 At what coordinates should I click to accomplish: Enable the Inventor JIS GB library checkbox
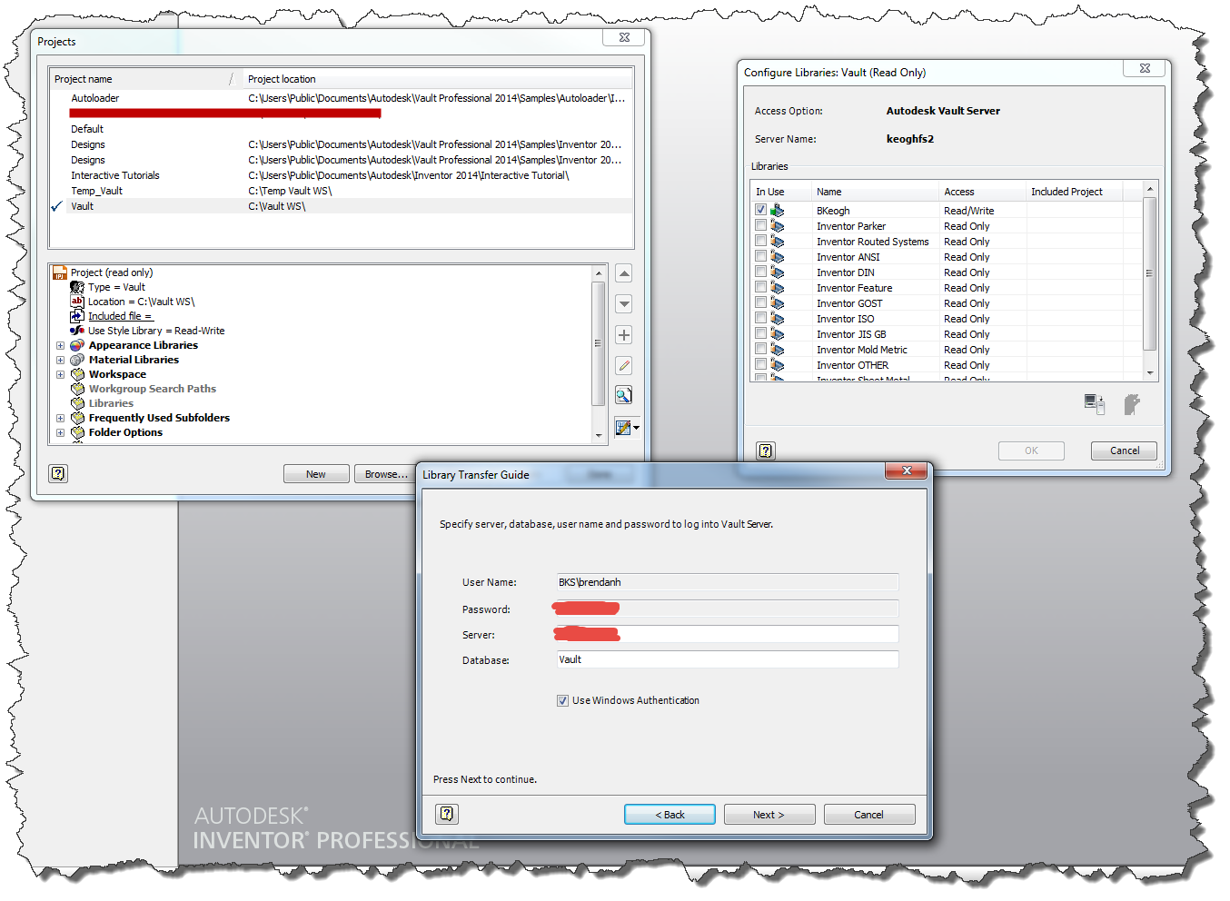pyautogui.click(x=760, y=333)
